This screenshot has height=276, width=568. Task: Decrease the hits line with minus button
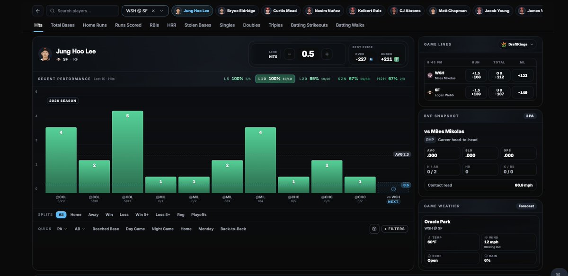pyautogui.click(x=290, y=54)
